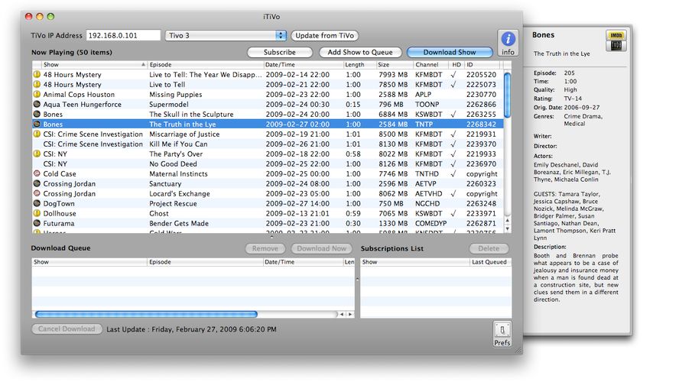Click the IMDb icon in Bones drawer

tap(616, 35)
